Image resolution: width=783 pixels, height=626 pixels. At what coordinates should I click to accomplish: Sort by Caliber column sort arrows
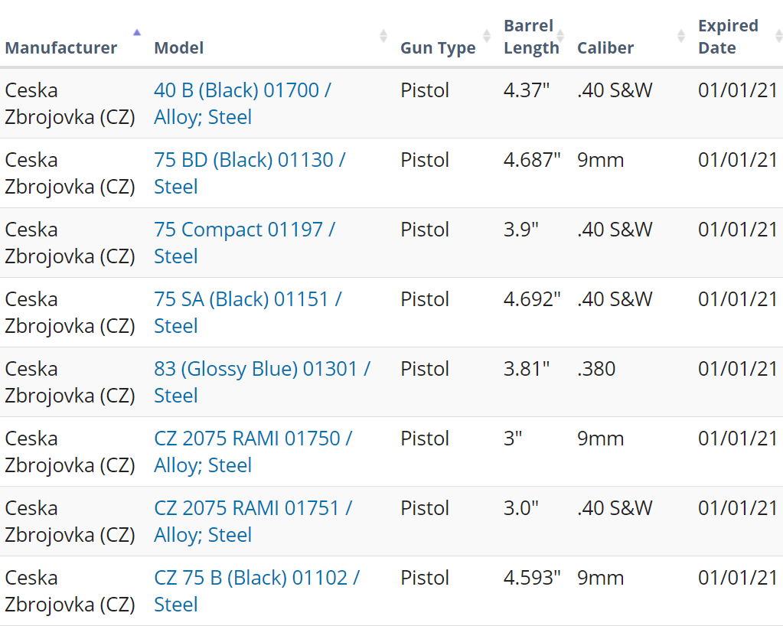680,36
